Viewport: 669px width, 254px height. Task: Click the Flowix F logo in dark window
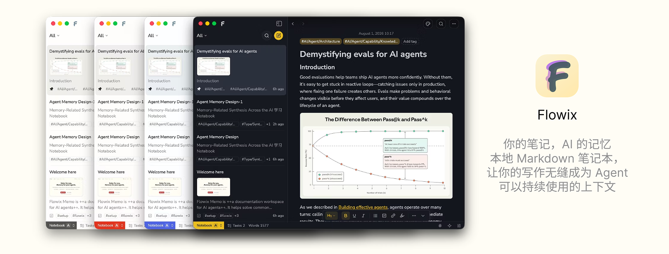coord(223,24)
